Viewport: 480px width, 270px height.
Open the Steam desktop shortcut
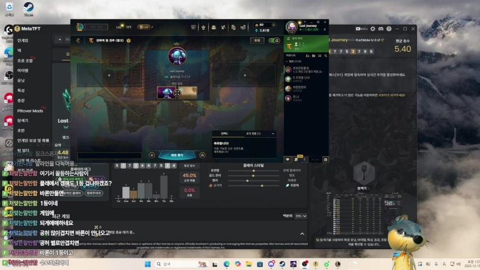coord(29,9)
